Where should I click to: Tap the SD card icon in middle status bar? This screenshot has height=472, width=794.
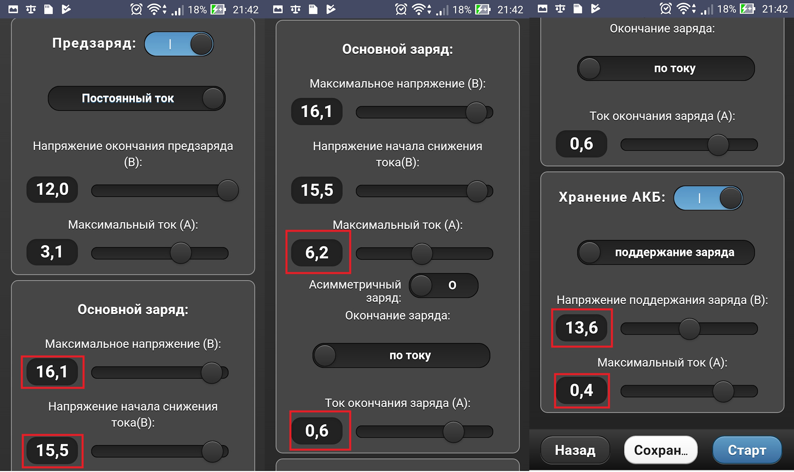(313, 9)
